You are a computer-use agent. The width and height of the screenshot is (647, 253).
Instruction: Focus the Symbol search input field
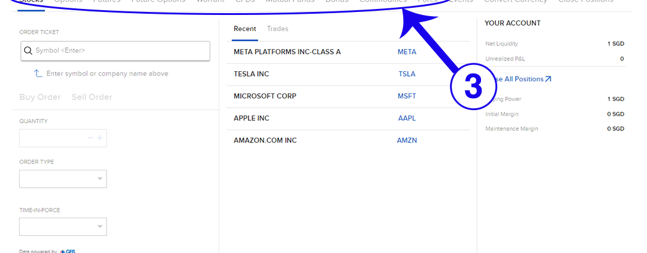(x=120, y=51)
